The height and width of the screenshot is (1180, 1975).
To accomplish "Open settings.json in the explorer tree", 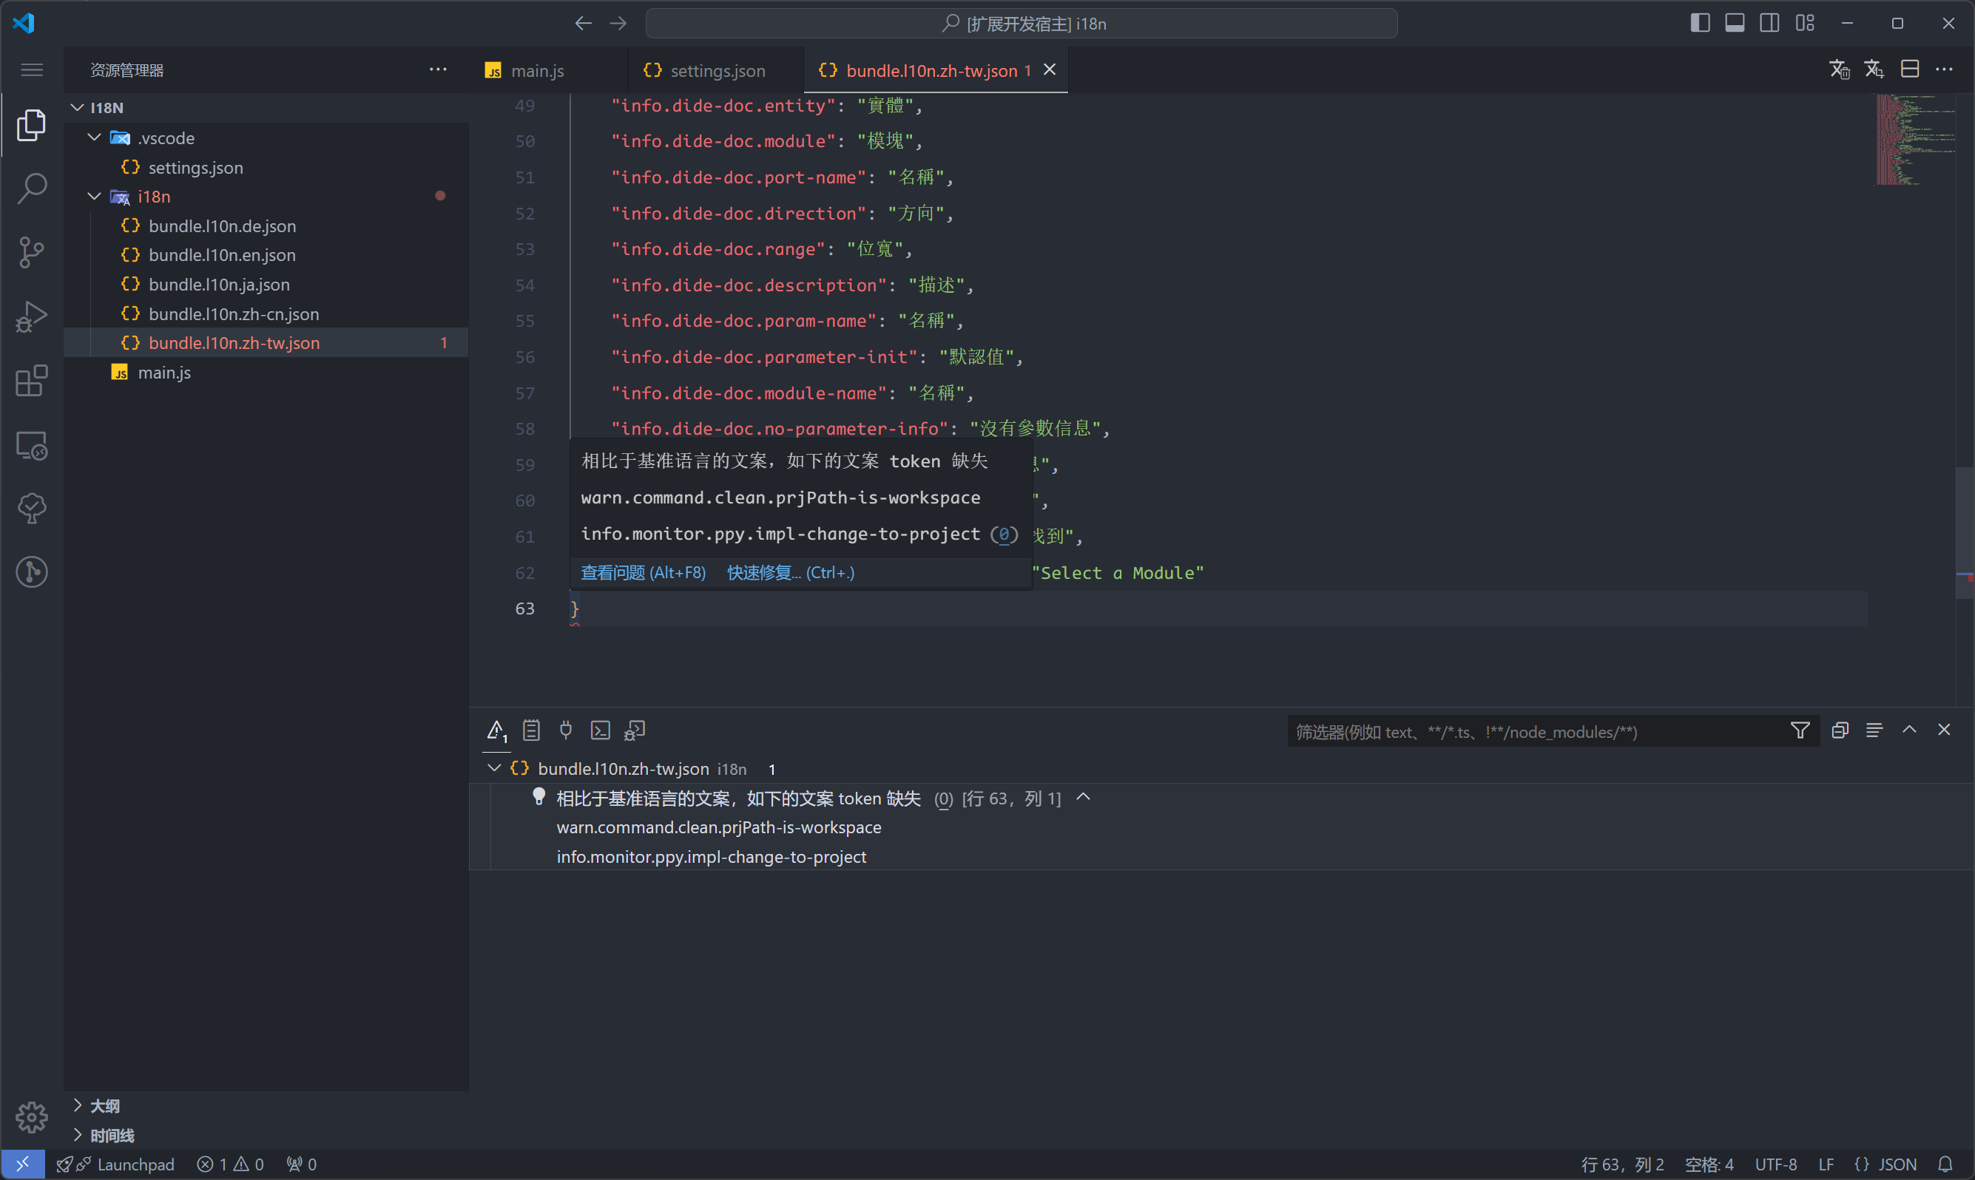I will tap(266, 167).
